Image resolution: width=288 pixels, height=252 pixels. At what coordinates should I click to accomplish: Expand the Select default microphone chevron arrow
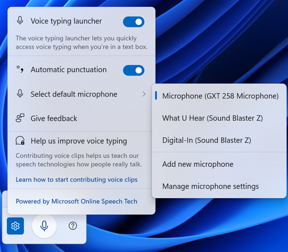[x=144, y=94]
